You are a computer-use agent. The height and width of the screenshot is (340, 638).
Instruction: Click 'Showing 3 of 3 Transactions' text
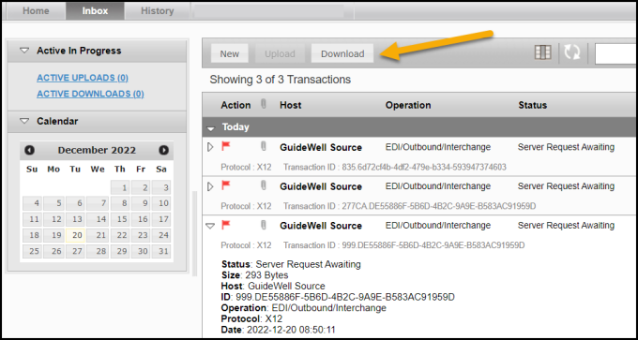click(x=280, y=80)
